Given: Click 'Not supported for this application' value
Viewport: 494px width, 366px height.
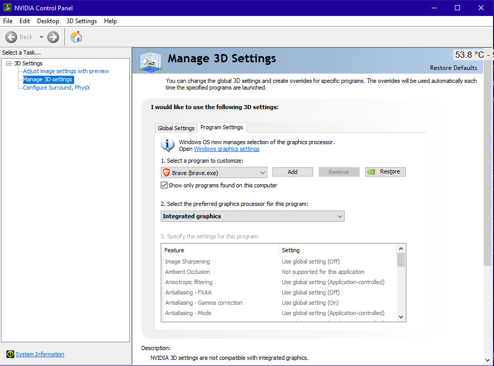Looking at the screenshot, I should click(323, 272).
